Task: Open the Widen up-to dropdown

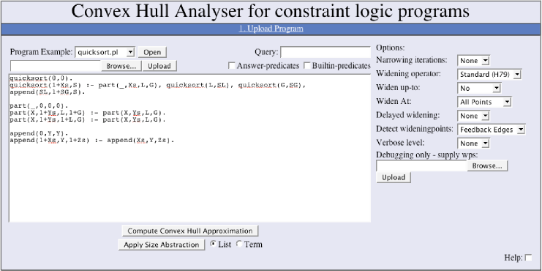Action: tap(479, 88)
